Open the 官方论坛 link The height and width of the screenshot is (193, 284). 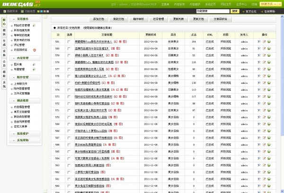point(251,11)
